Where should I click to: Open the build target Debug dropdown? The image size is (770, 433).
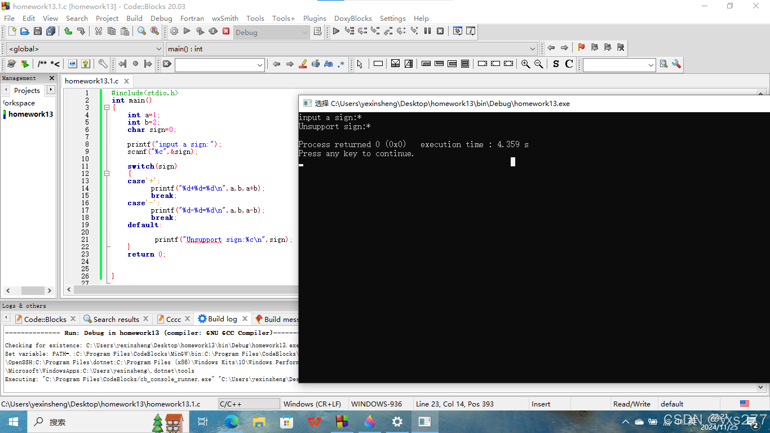[272, 32]
